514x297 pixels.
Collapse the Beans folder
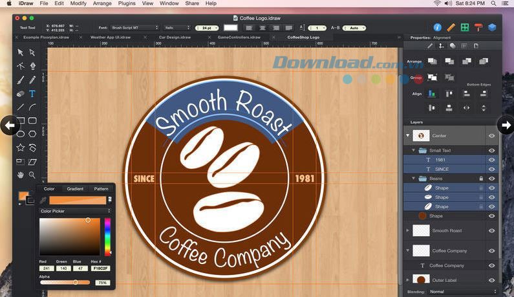tap(414, 179)
